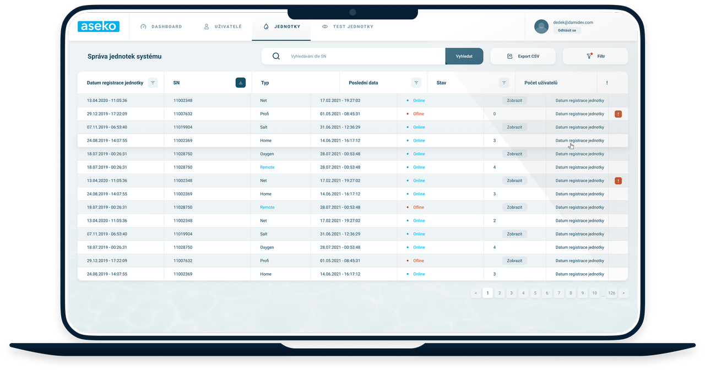Switch to the Uživatelé tab
Viewport: 705px width, 370px height.
click(223, 26)
